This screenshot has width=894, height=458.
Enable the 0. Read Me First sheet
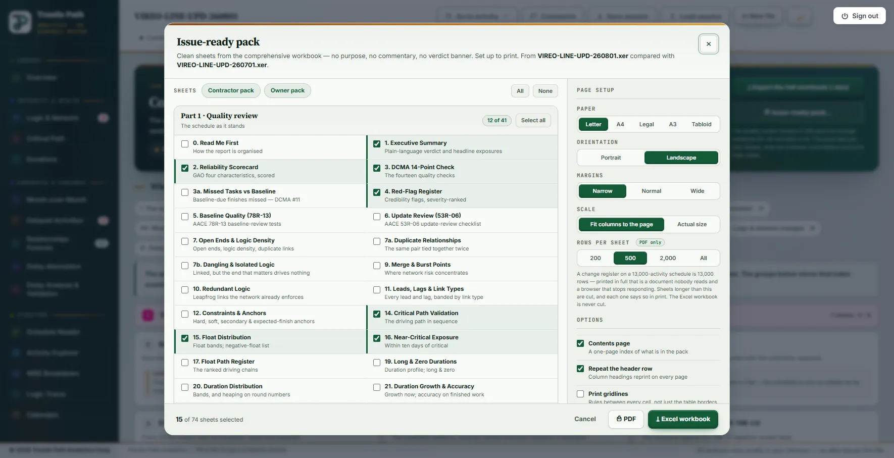coord(185,144)
